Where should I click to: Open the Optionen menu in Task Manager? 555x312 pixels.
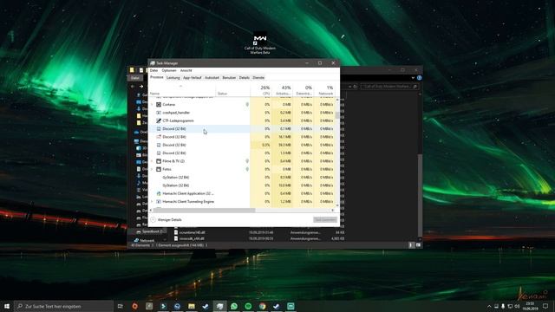[x=169, y=70]
